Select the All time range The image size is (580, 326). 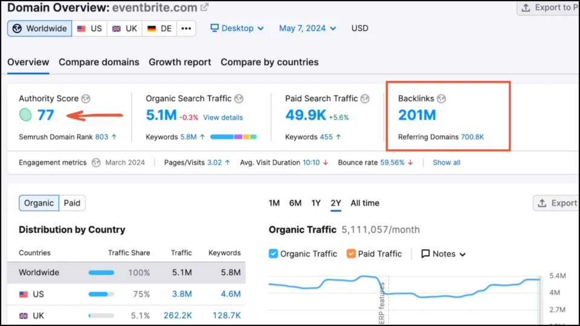pyautogui.click(x=365, y=203)
